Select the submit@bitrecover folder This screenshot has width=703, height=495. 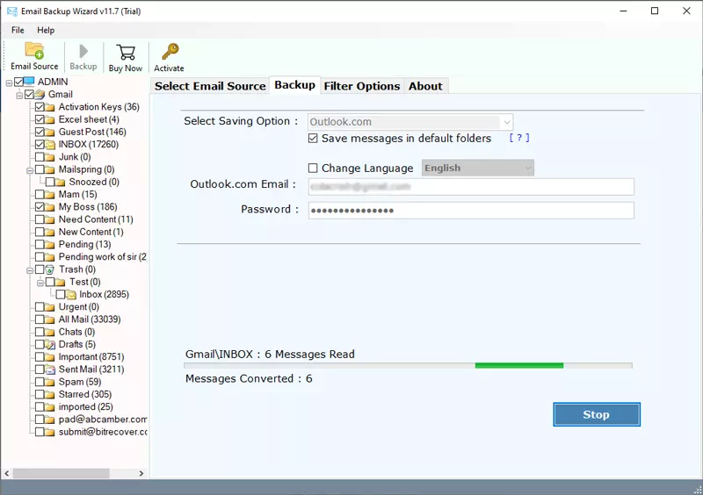point(103,433)
